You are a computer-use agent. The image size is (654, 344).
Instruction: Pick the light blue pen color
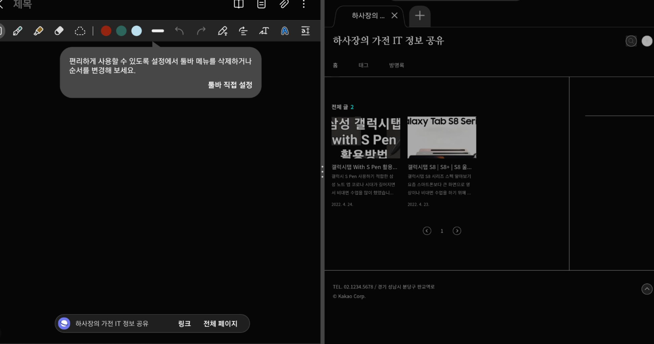[136, 31]
